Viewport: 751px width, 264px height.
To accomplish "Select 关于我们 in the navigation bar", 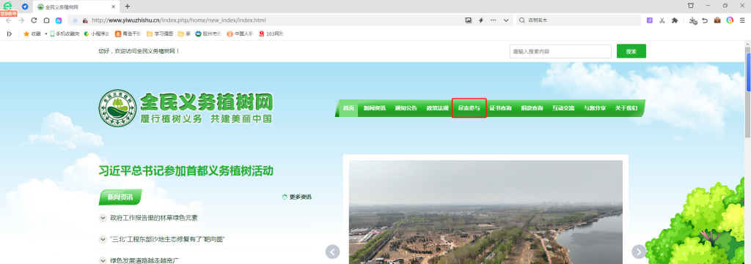I will pyautogui.click(x=626, y=108).
